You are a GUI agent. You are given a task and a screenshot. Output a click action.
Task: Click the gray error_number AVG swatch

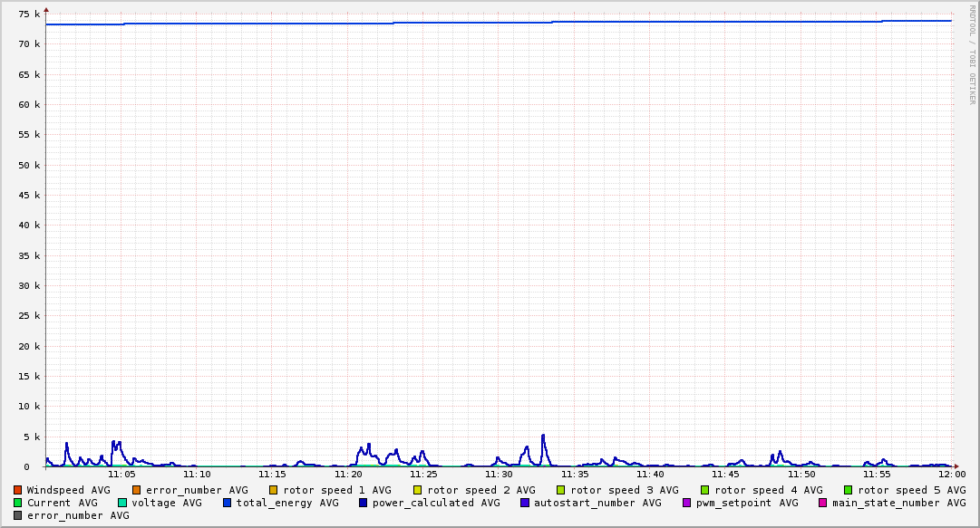[17, 515]
